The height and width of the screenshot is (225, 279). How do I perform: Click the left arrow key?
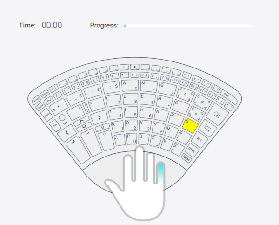click(x=67, y=133)
